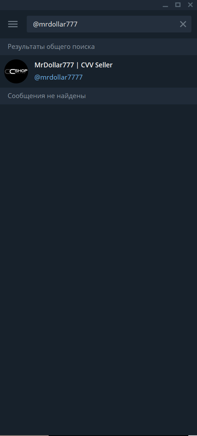
Task: Open the CC Shop avatar of the result
Action: (x=16, y=71)
